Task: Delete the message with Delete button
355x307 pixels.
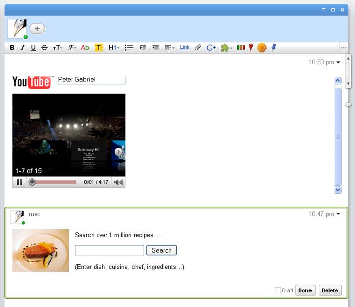Action: coord(330,290)
